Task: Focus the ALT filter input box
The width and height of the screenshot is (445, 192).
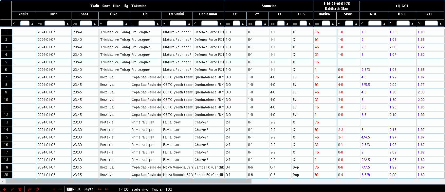Action: [431, 23]
